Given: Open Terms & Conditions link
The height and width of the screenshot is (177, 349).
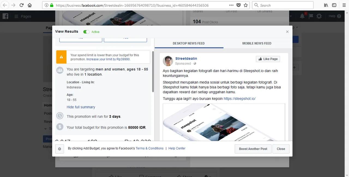Looking at the screenshot, I should [150, 148].
